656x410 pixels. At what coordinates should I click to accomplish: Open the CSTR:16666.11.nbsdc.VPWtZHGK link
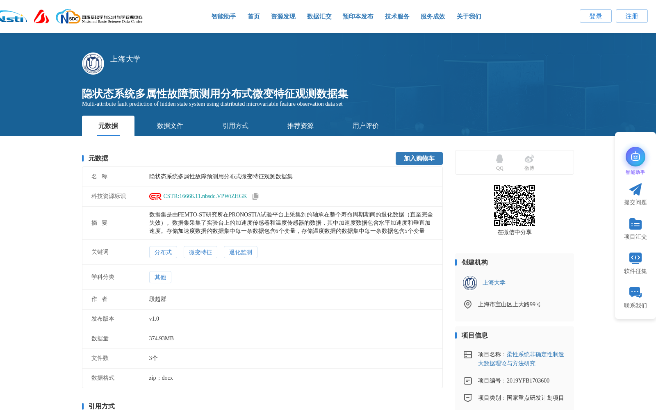click(x=205, y=196)
